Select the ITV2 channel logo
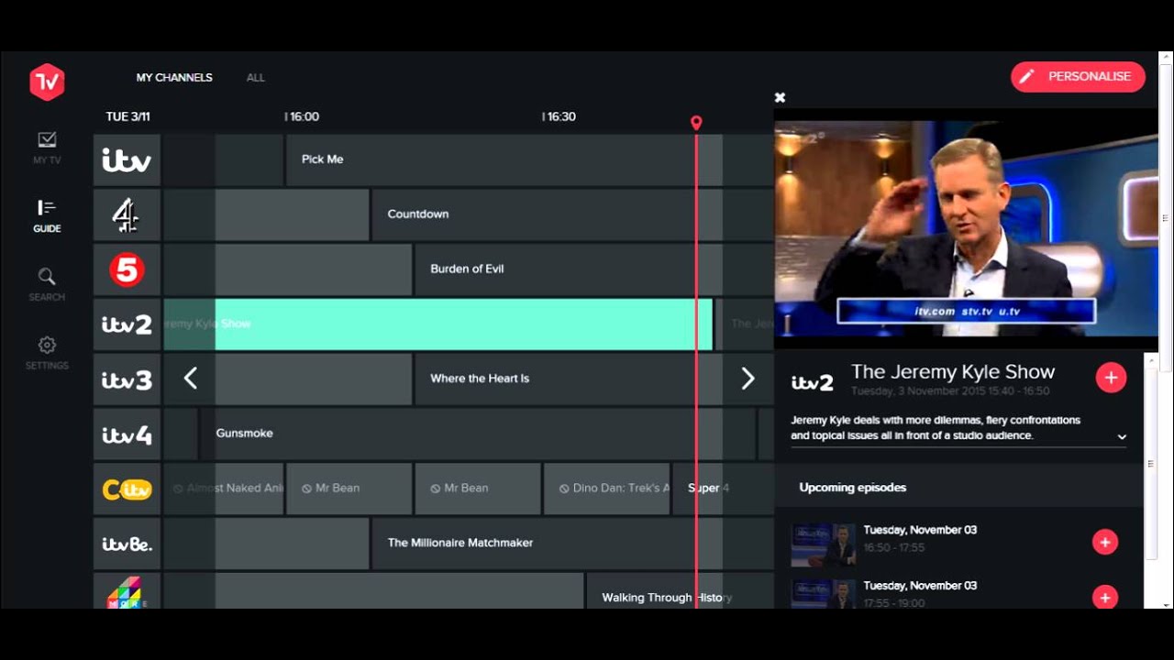1174x660 pixels. (127, 324)
